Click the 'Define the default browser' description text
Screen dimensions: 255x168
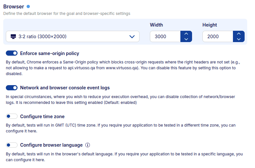pyautogui.click(x=67, y=14)
